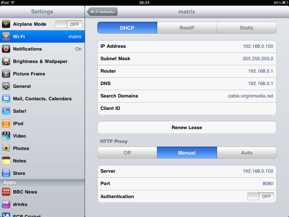Viewport: 289px width, 217px height.
Task: Tap the IP Address value 192.168.0.100
Action: 258,46
